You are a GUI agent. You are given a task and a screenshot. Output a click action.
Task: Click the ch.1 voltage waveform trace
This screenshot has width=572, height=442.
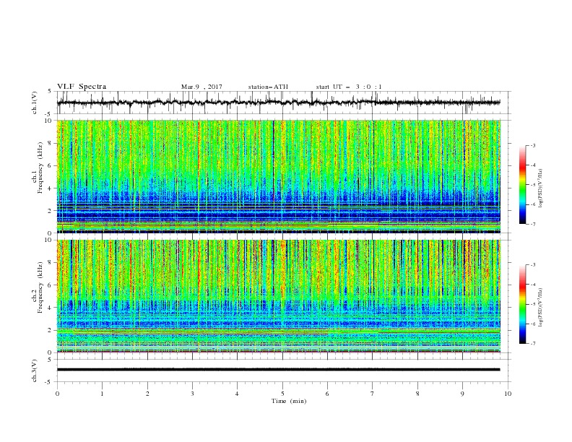coord(278,103)
